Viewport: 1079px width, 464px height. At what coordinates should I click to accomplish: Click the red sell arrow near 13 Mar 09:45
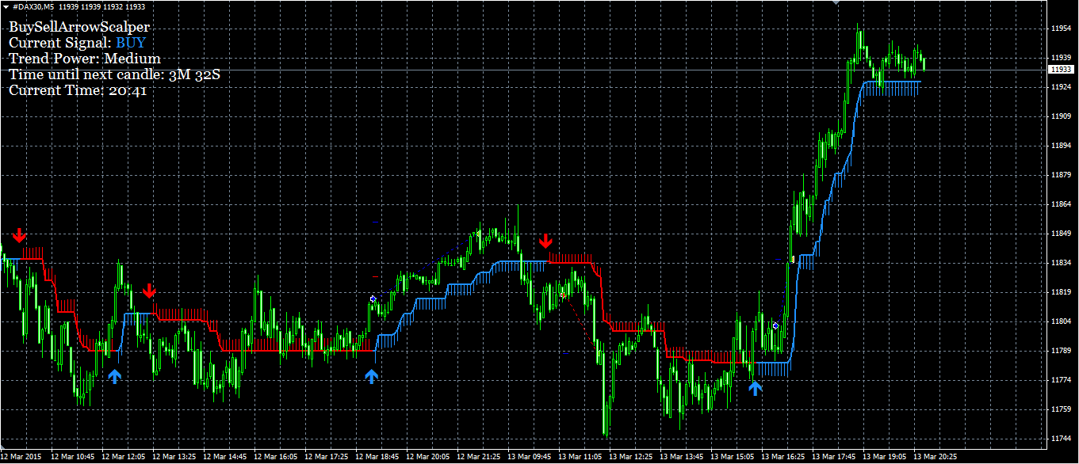pyautogui.click(x=545, y=241)
